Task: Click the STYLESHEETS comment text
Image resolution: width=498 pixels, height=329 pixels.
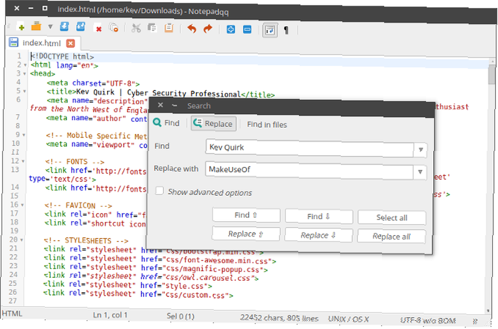Action: [x=86, y=241]
